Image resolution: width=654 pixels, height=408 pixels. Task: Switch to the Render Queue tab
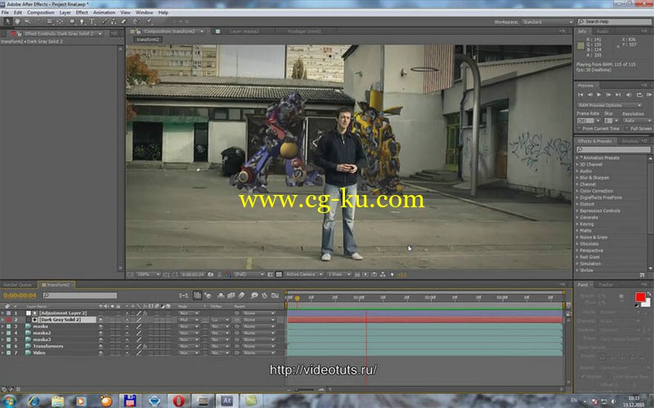17,285
